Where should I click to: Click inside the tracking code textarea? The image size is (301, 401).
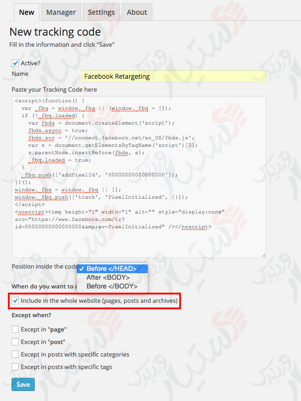pyautogui.click(x=139, y=177)
